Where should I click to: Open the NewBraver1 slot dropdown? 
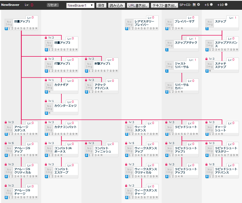tap(80, 5)
